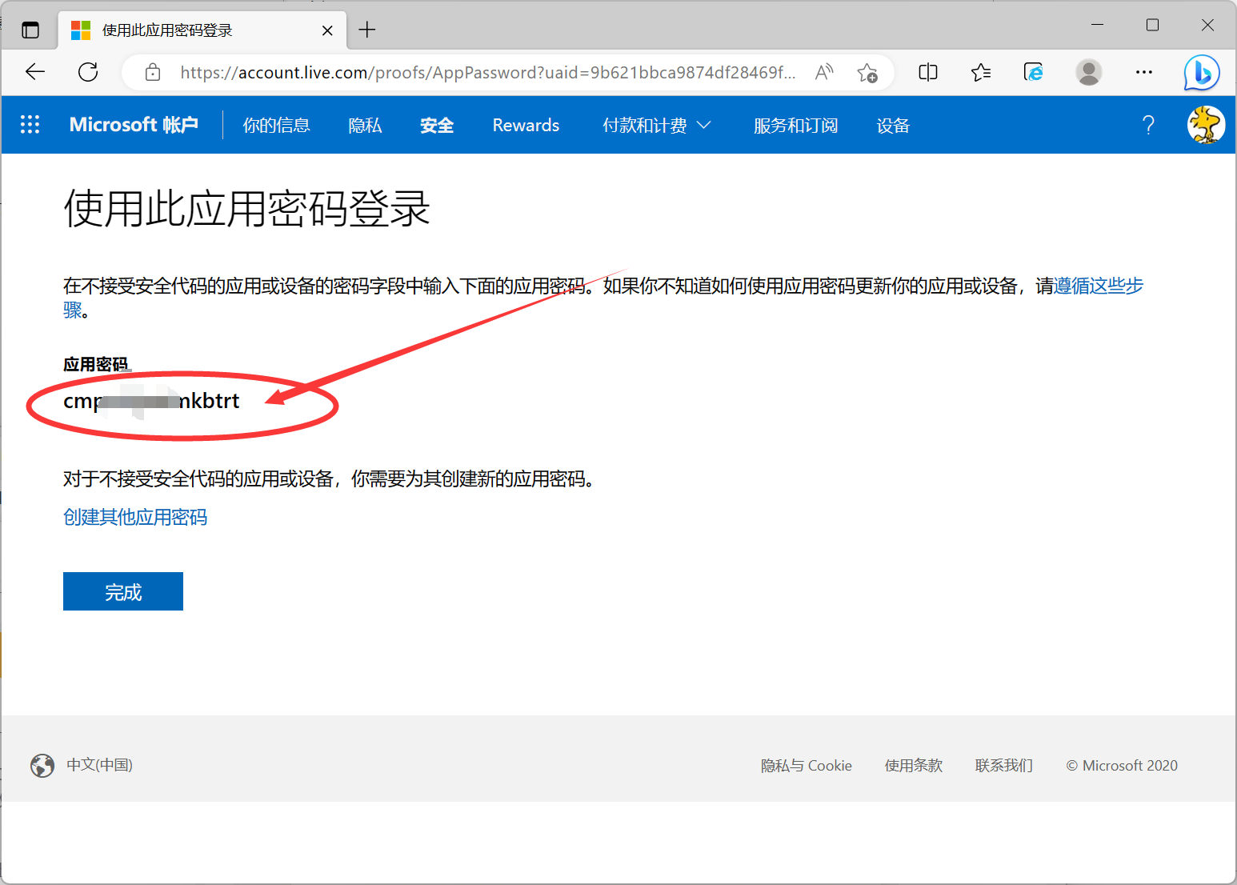
Task: Click the globe language icon in footer
Action: [42, 766]
